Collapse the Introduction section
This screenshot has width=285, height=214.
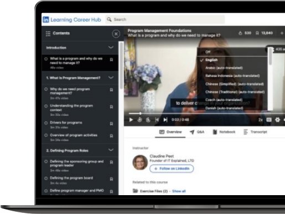111,48
